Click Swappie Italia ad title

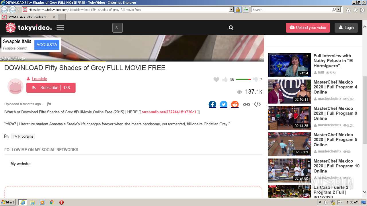point(17,41)
